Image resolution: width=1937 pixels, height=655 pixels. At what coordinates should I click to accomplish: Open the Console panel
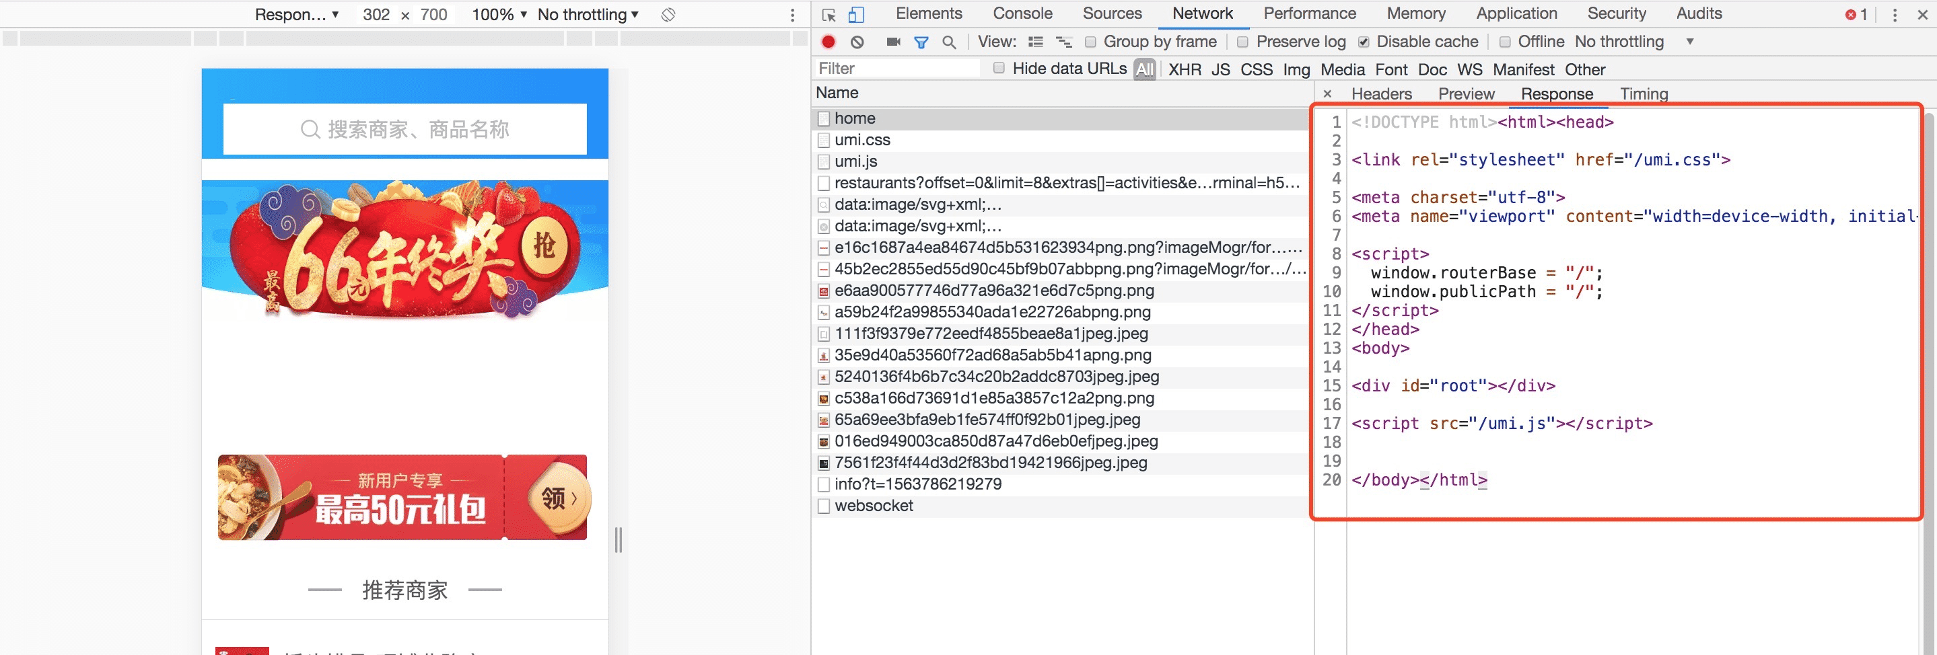click(x=1022, y=13)
